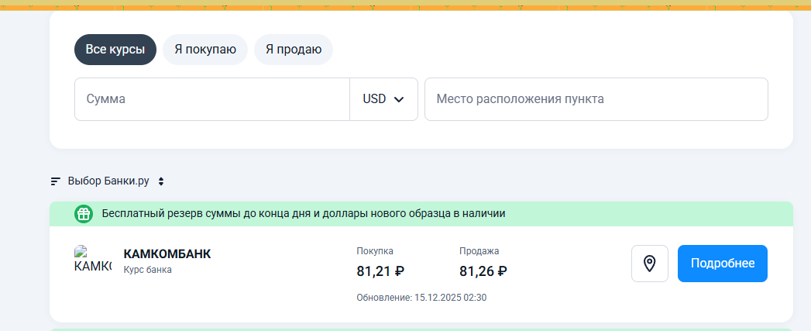
Task: Select the "Все курсы" tab
Action: tap(115, 50)
